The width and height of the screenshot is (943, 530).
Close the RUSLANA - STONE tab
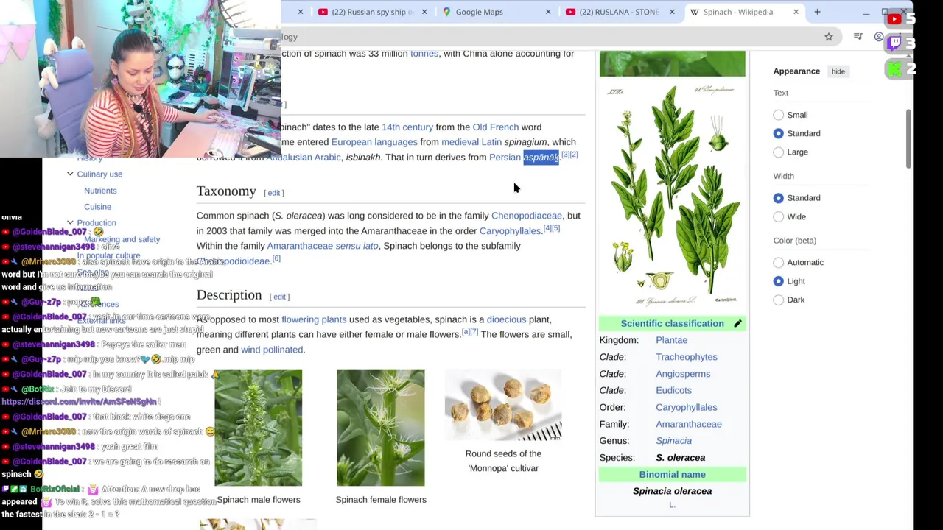[672, 12]
